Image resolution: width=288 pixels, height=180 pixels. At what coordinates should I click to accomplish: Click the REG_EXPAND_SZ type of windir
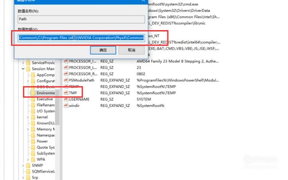click(115, 106)
